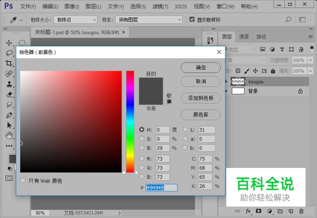The width and height of the screenshot is (317, 218).
Task: Filter layers by adjustment icon
Action: (272, 49)
